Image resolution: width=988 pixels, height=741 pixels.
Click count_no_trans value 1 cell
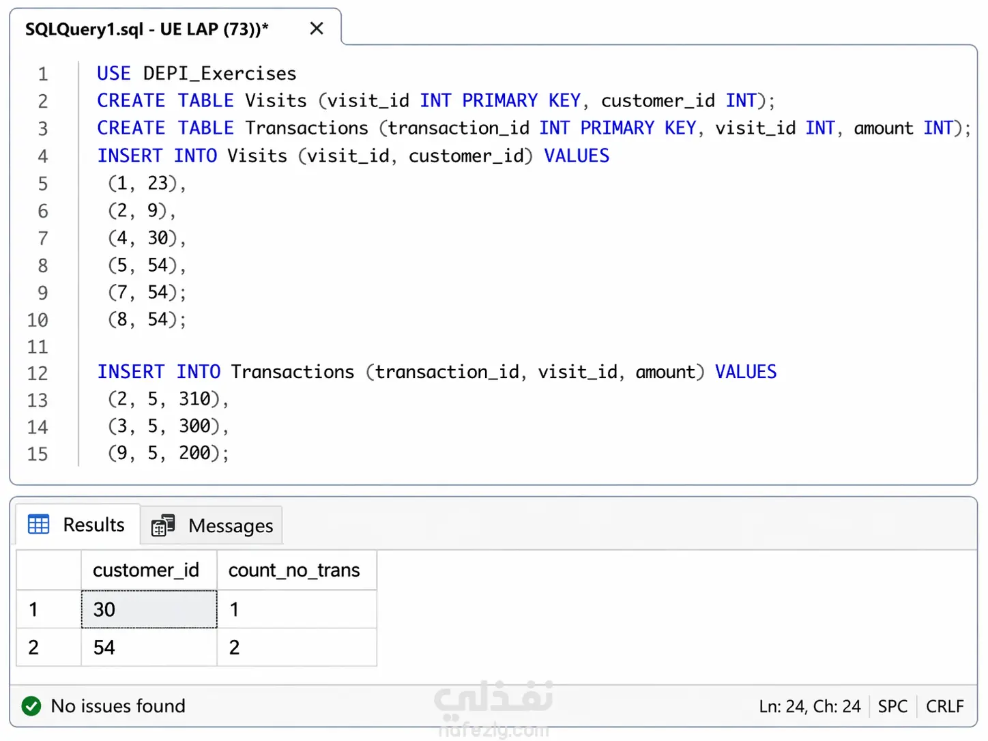point(297,609)
